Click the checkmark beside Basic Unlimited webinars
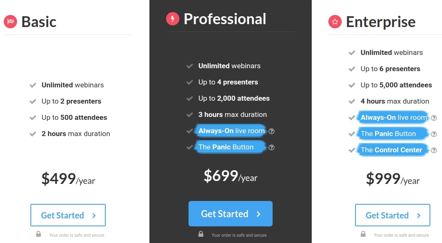This screenshot has height=243, width=442. 32,85
